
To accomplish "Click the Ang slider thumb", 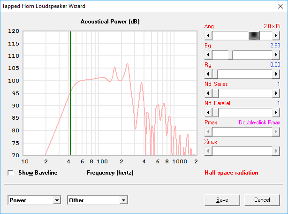I will tap(254, 36).
